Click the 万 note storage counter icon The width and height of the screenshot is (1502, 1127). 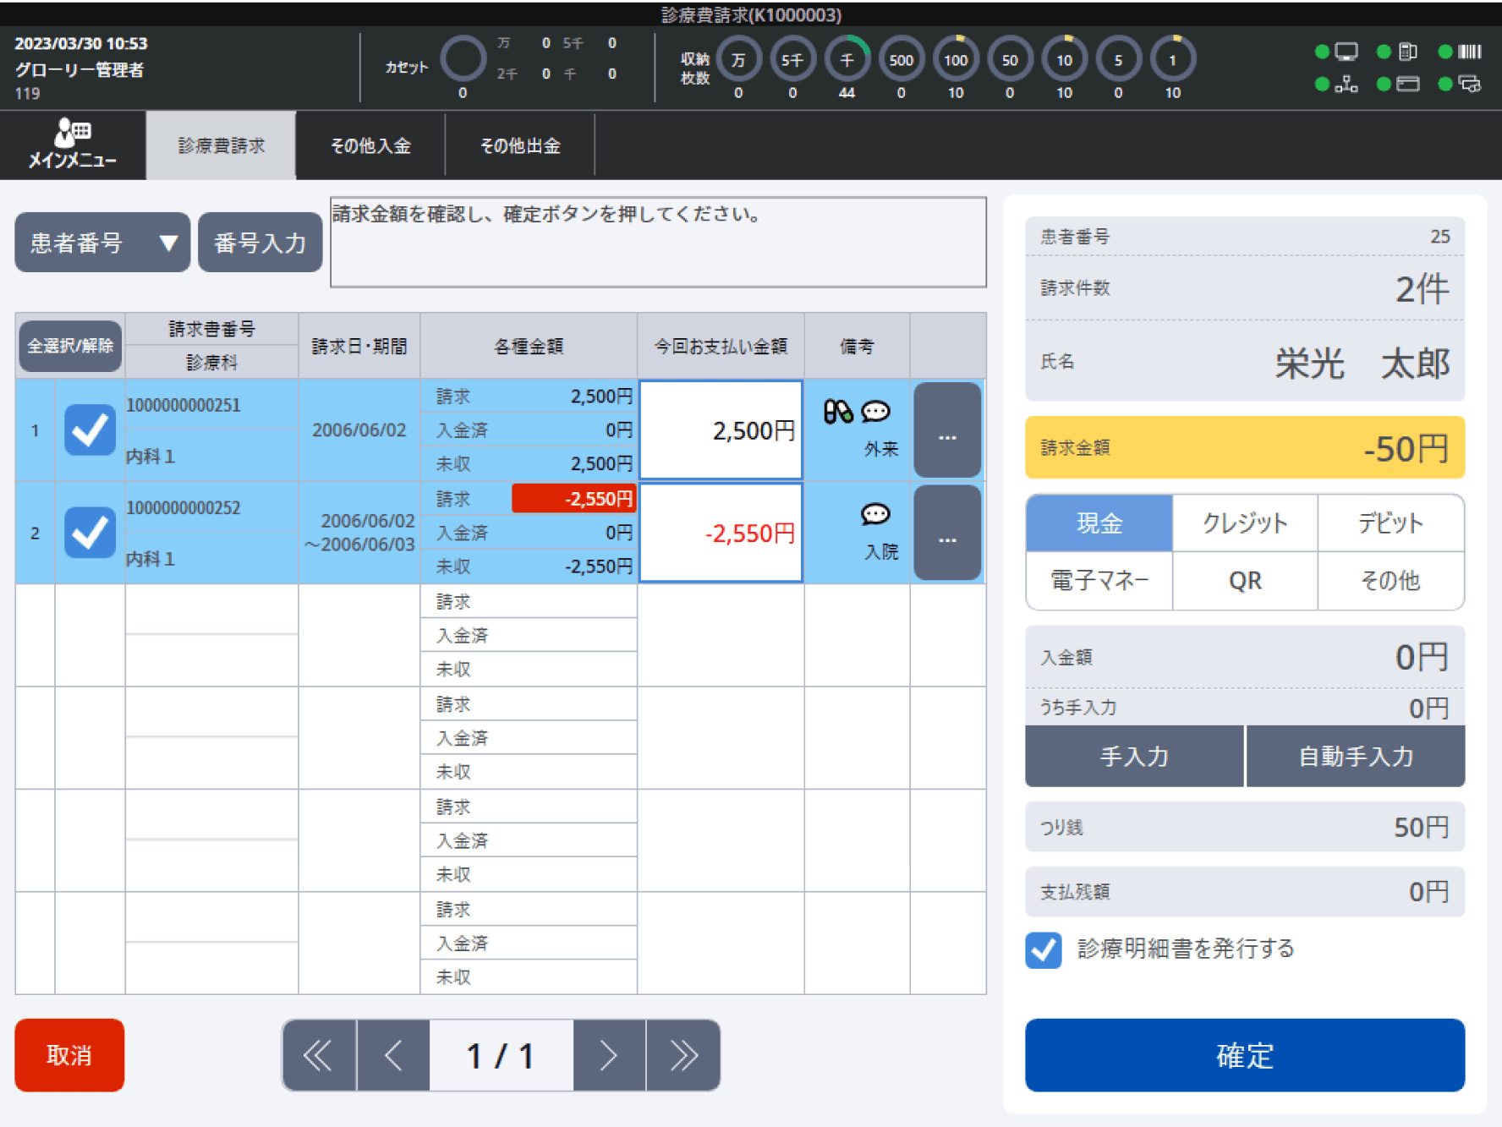(x=738, y=60)
